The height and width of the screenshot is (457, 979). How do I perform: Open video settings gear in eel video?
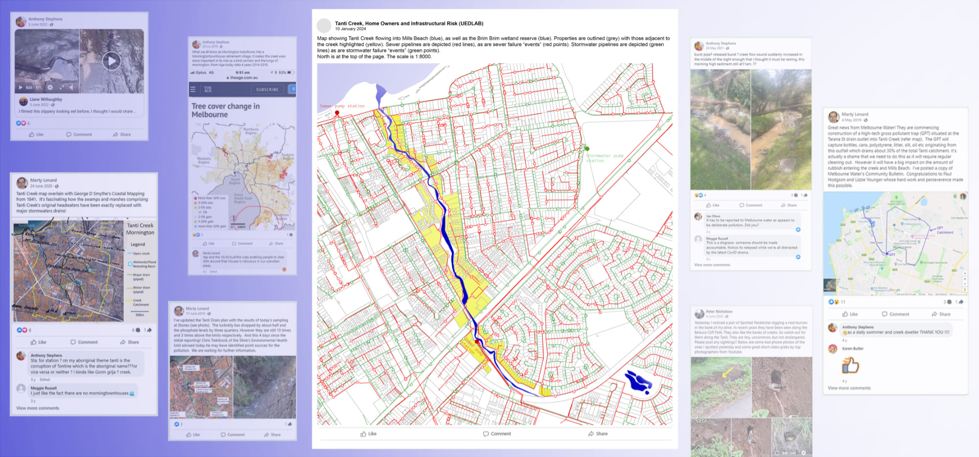(50, 87)
